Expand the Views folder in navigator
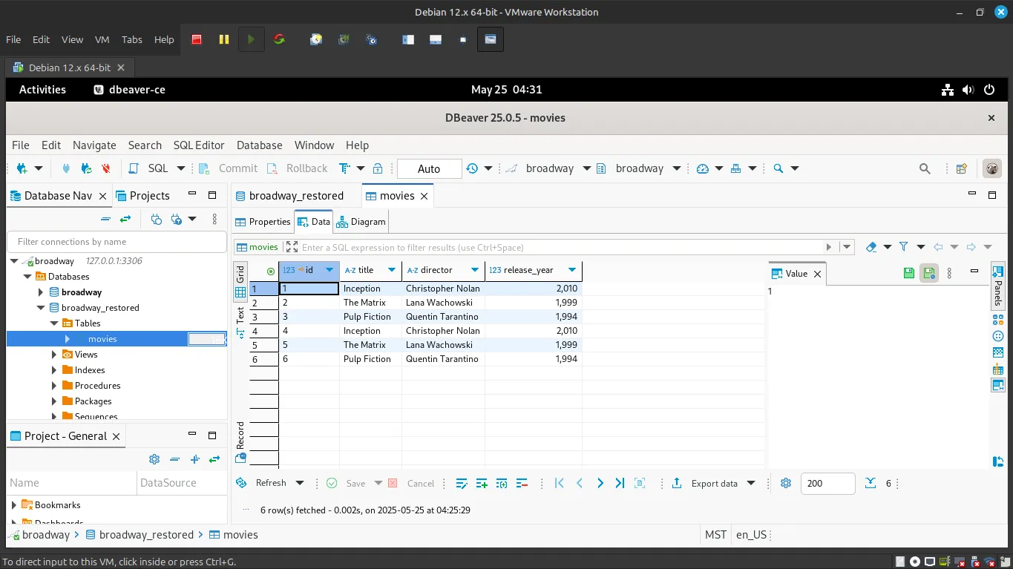 tap(54, 355)
